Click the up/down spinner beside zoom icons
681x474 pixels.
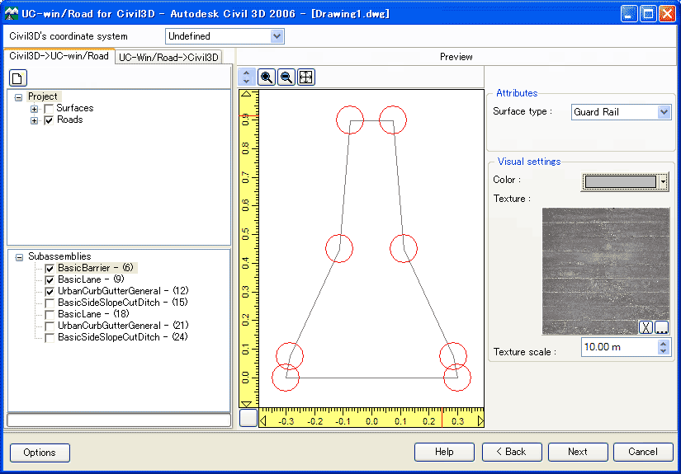click(x=247, y=77)
